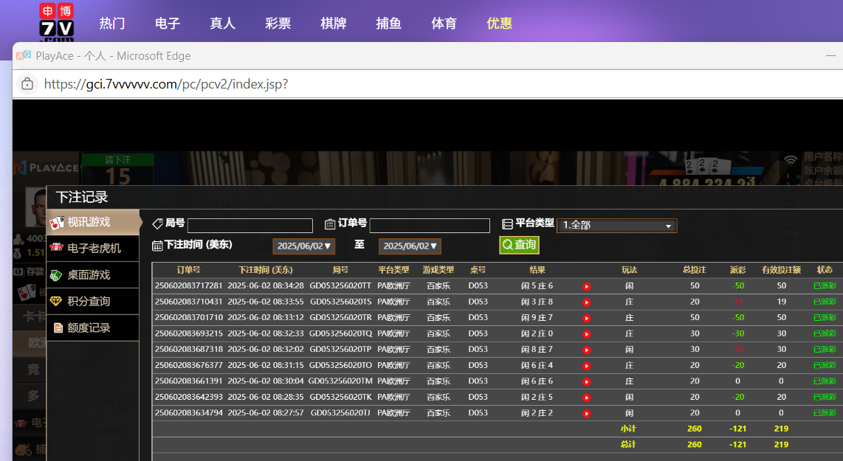Click the 局号 input field
Viewport: 843px width, 461px height.
tap(250, 226)
